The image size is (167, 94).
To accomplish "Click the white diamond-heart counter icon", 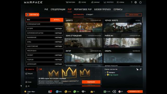I will click(83, 92).
